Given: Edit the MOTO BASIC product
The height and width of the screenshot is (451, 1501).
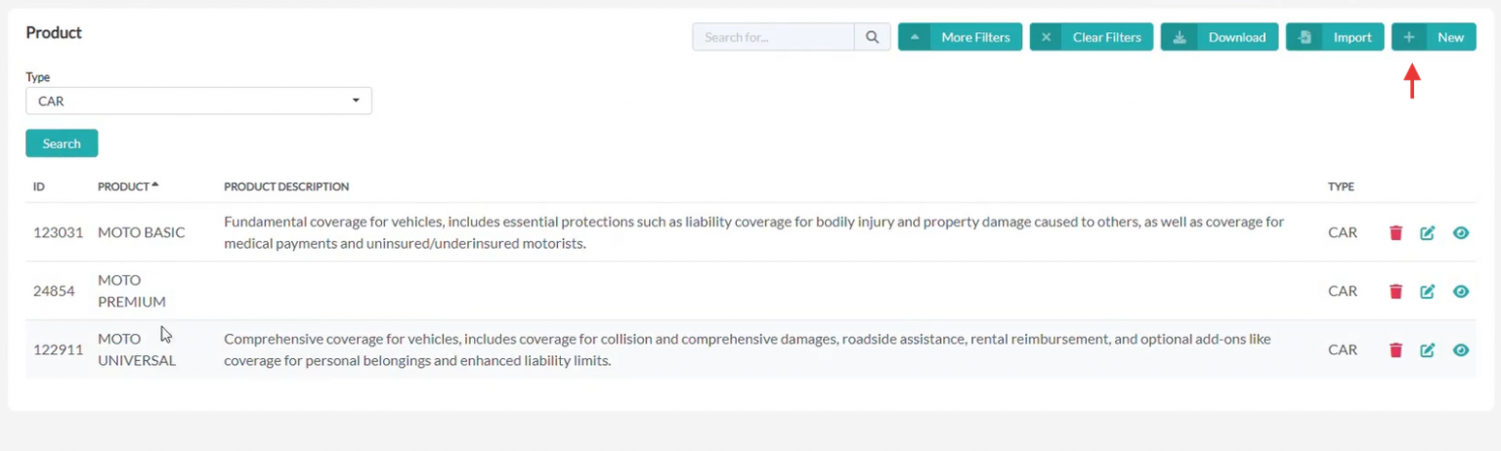Looking at the screenshot, I should 1428,233.
